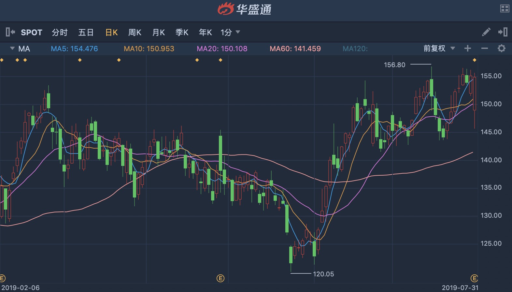Switch to the 分时 intraday tab
Image resolution: width=512 pixels, height=292 pixels.
click(60, 32)
